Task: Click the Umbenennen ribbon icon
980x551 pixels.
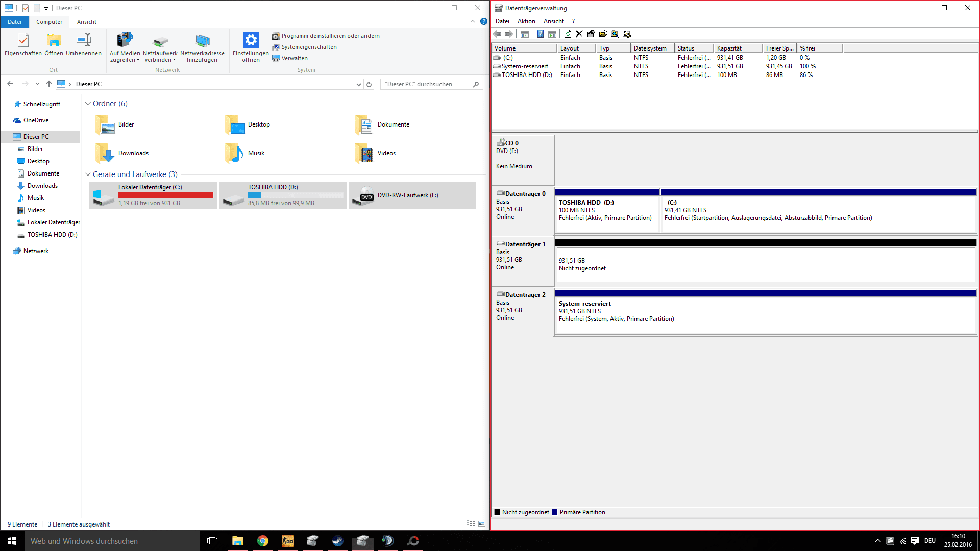Action: (x=84, y=40)
